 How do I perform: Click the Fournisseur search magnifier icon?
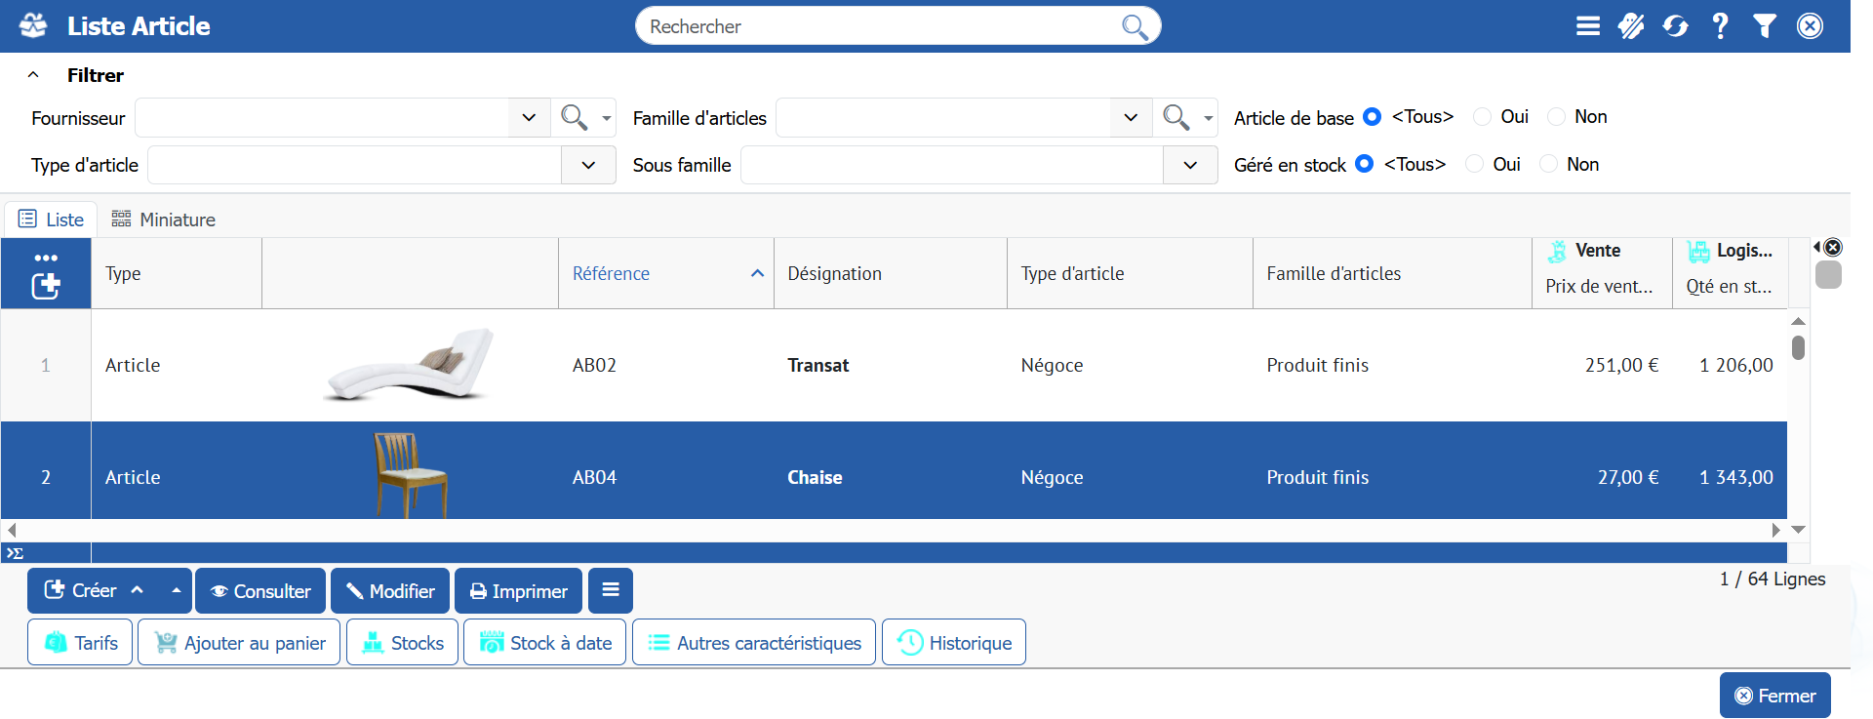(x=574, y=118)
